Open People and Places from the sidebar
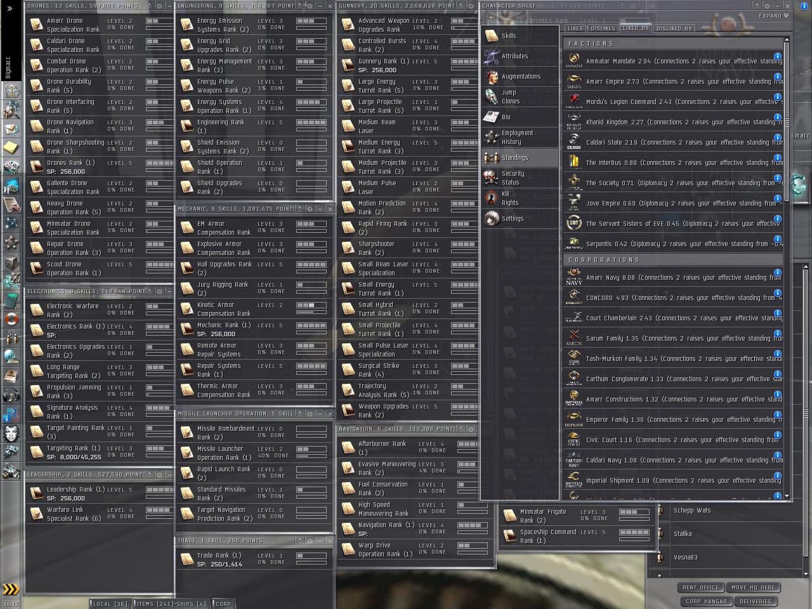Viewport: 812px width, 609px height. point(11,110)
